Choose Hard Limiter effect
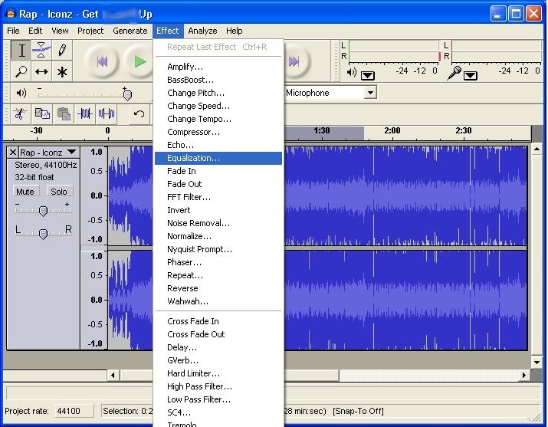Screen dimensions: 548x427 click(x=218, y=373)
